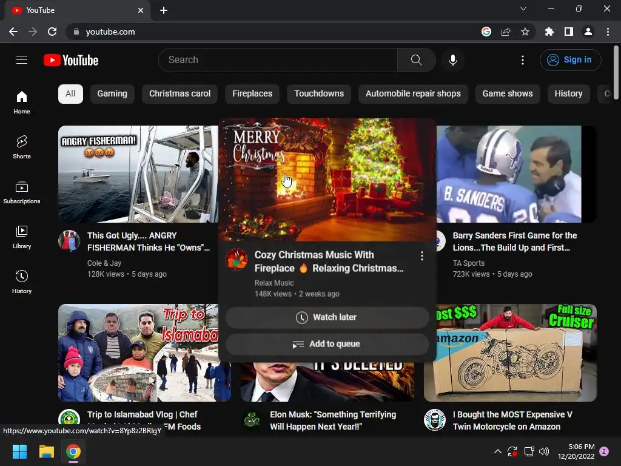The width and height of the screenshot is (621, 466).
Task: Select the Fireplaces filter chip
Action: click(x=252, y=94)
